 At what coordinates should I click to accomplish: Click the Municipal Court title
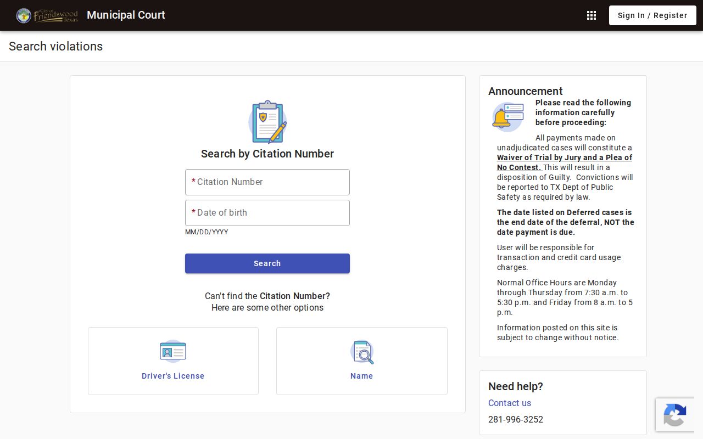[126, 15]
